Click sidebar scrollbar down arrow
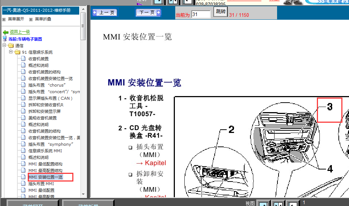 83,194
